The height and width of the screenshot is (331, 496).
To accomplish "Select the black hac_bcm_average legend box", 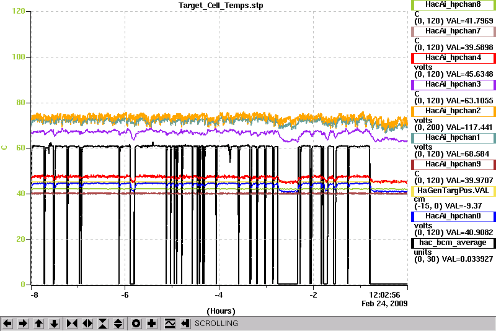I will point(453,243).
